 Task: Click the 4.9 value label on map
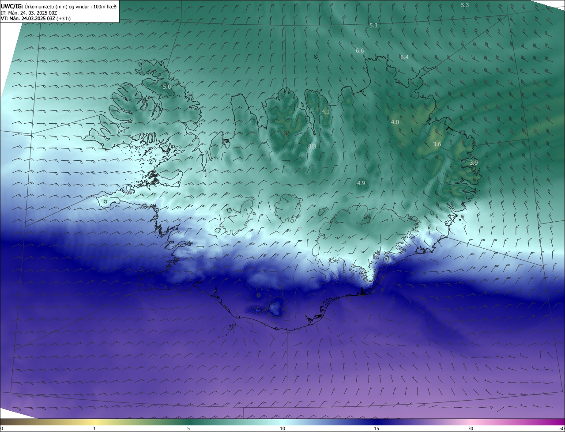[361, 183]
